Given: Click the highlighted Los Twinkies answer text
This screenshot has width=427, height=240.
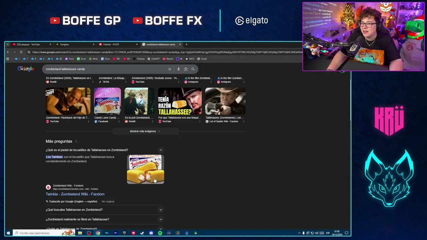Looking at the screenshot, I should coord(54,157).
